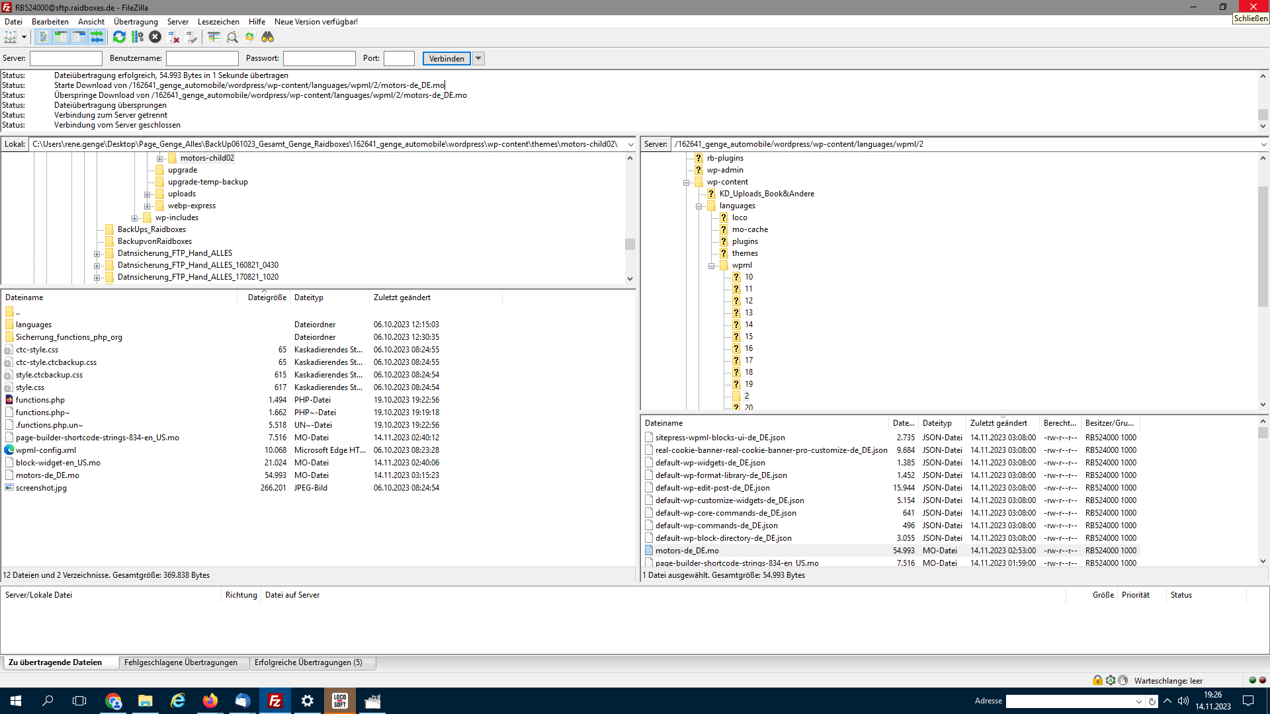The image size is (1270, 714).
Task: Expand the wp-includes folder node
Action: click(x=134, y=218)
